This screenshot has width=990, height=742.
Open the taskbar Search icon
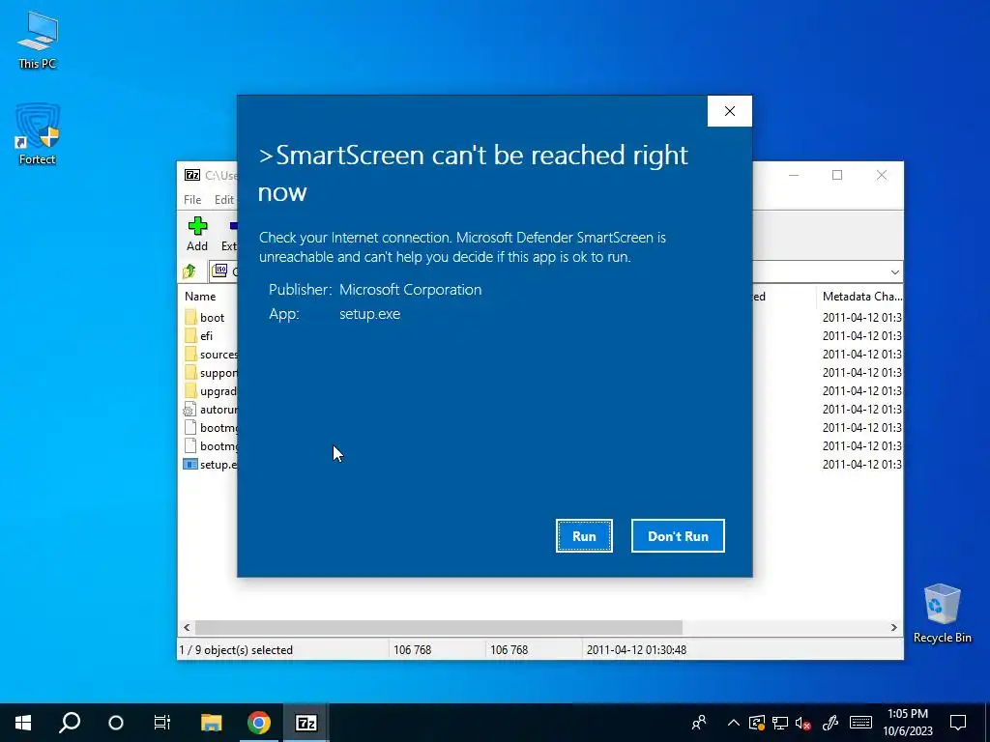tap(70, 723)
